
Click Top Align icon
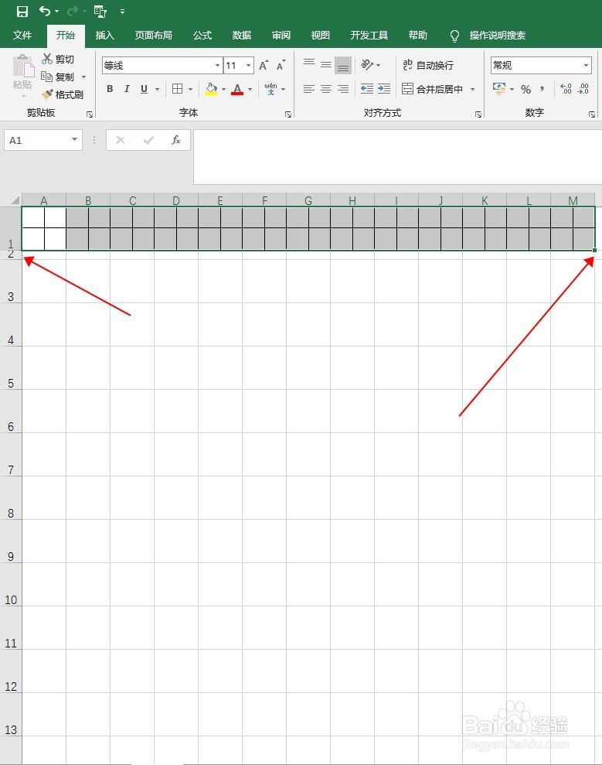point(309,64)
